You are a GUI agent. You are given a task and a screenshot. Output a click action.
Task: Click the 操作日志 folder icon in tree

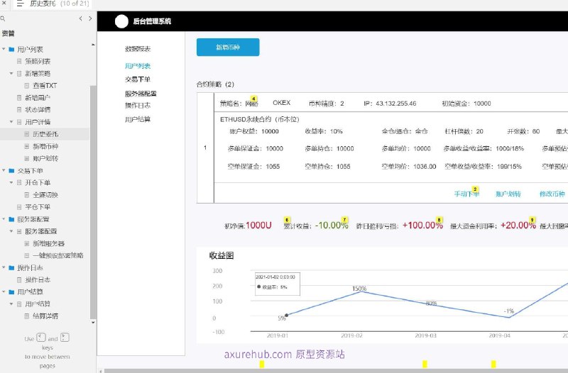click(x=11, y=268)
